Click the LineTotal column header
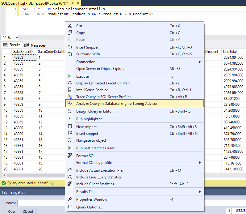246x214 pixels. 233,52
